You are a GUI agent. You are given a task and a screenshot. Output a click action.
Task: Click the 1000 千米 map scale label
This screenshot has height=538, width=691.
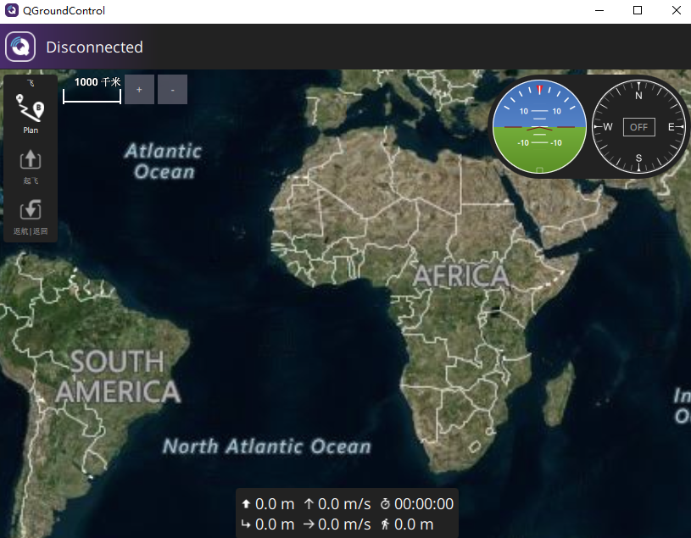[x=98, y=82]
